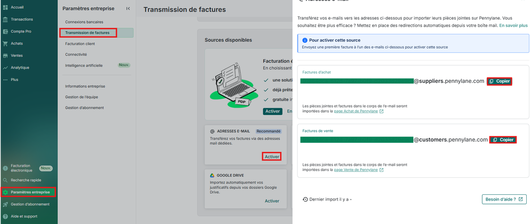
Task: Click the Paramètres entreprise gear icon
Action: tap(5, 192)
